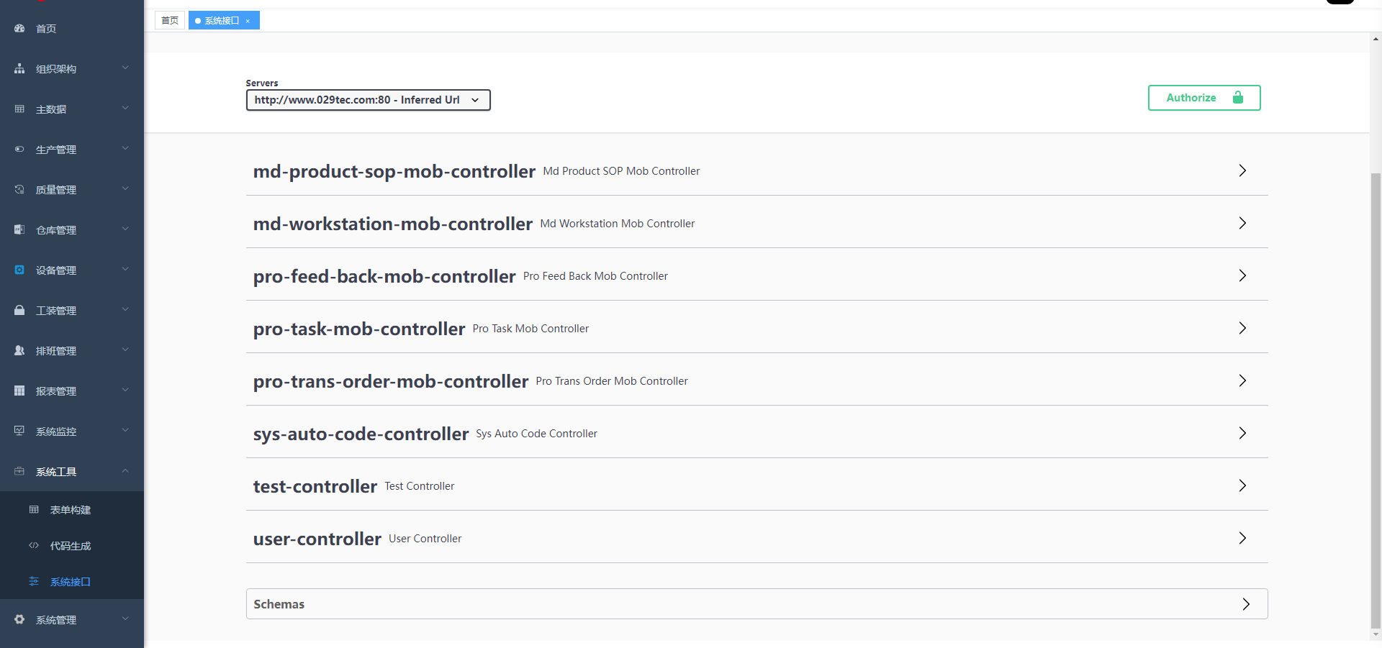
Task: Click the 排班管理 people icon
Action: (x=19, y=351)
